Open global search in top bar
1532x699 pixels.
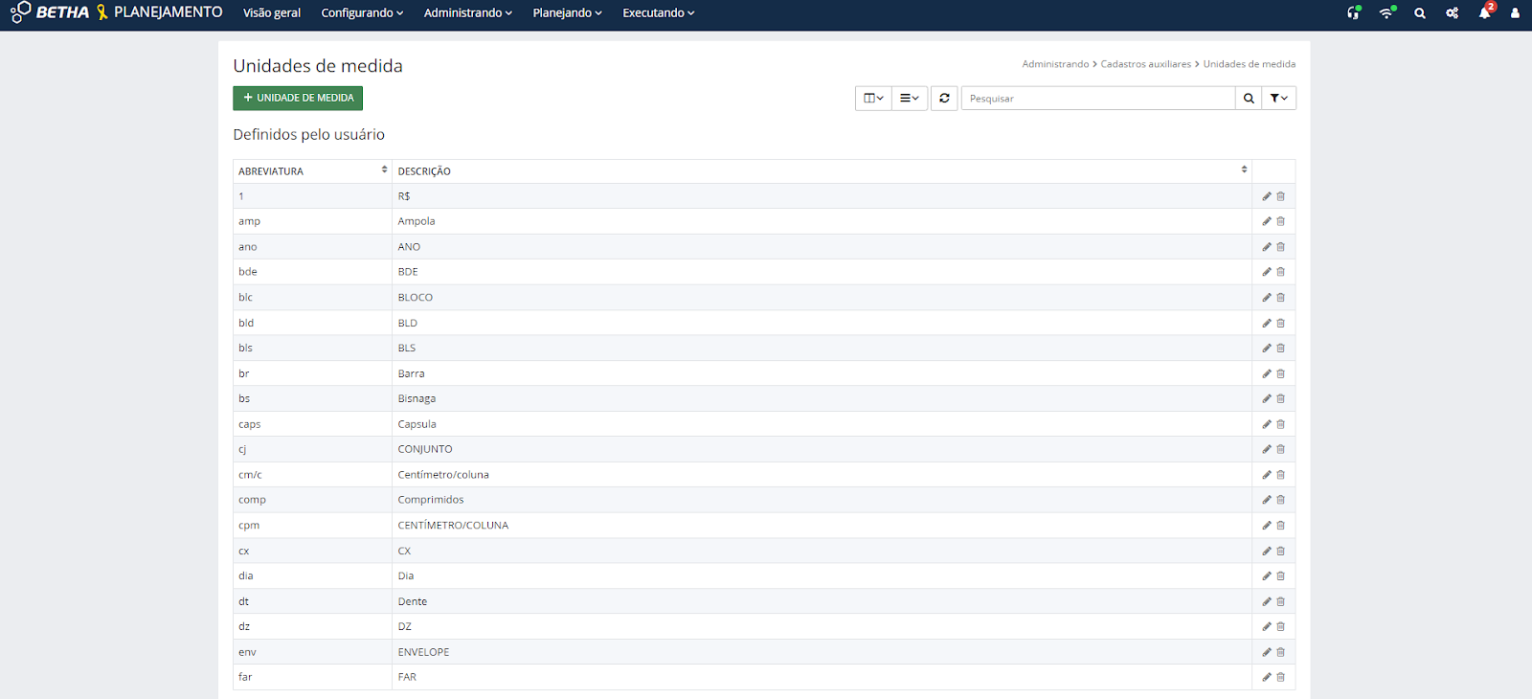[1420, 13]
